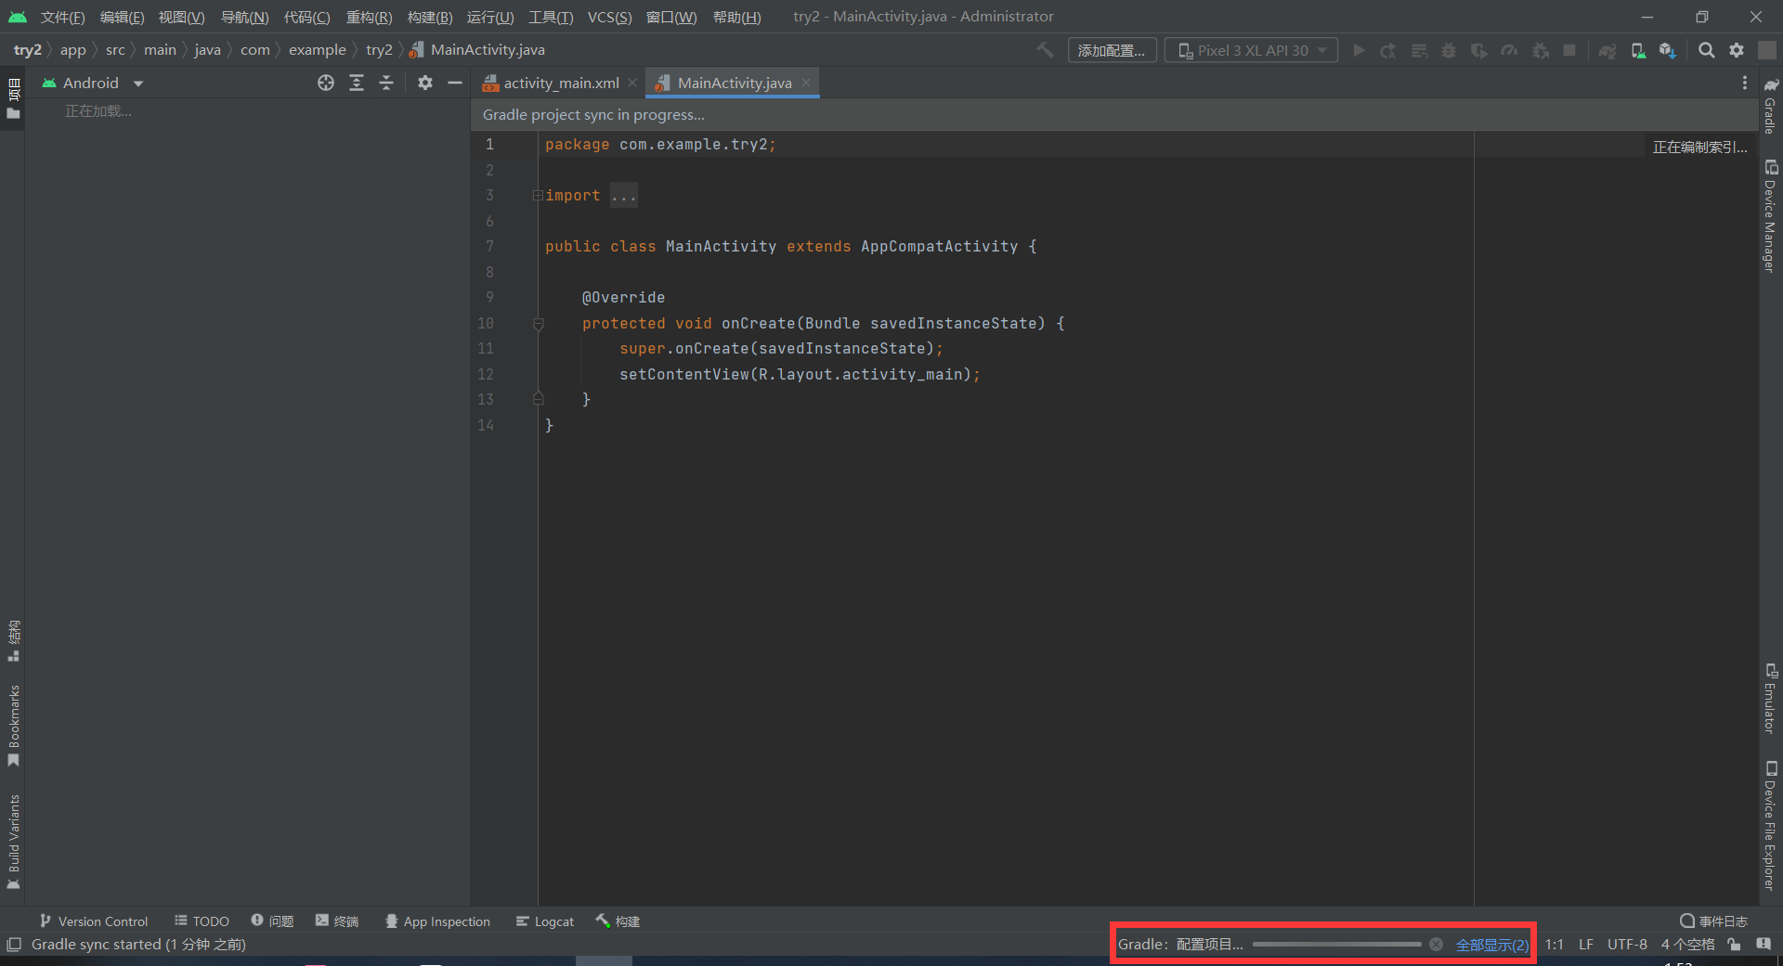
Task: Switch to the activity_main.xml tab
Action: (x=561, y=83)
